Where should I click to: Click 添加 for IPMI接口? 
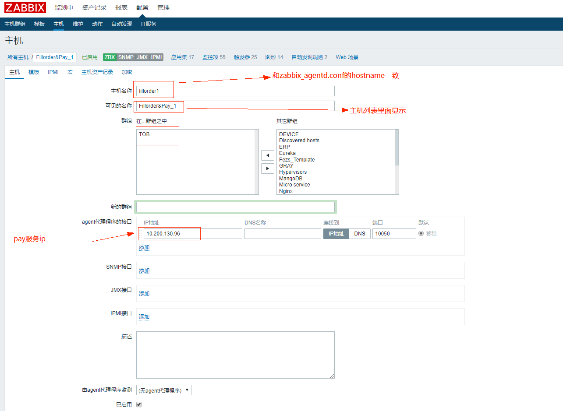coord(144,317)
